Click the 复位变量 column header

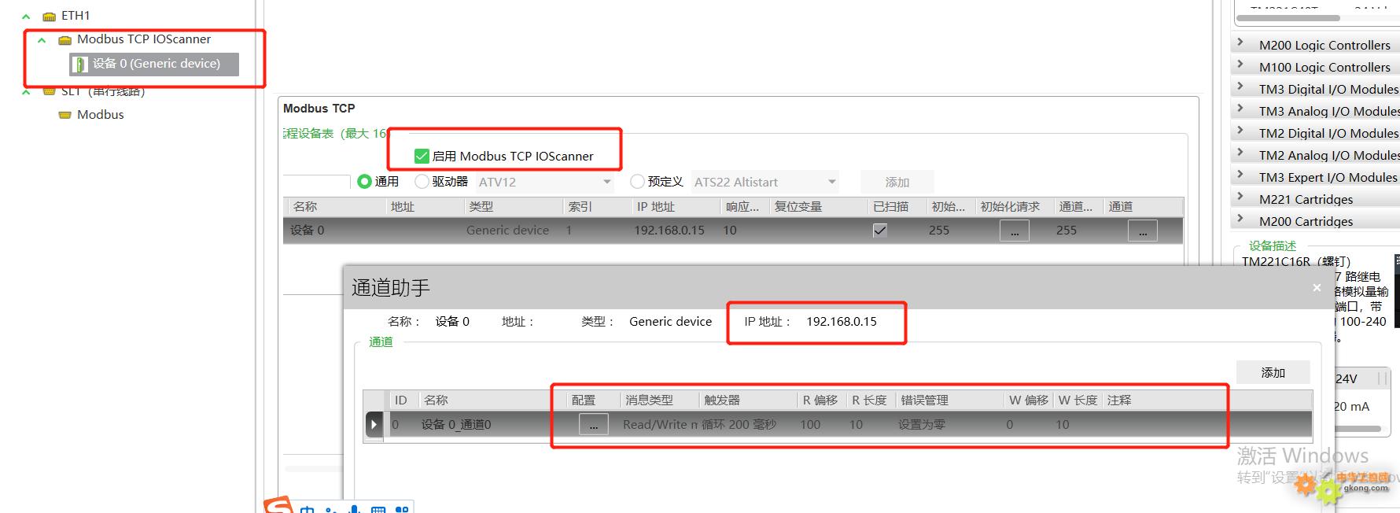pyautogui.click(x=817, y=206)
